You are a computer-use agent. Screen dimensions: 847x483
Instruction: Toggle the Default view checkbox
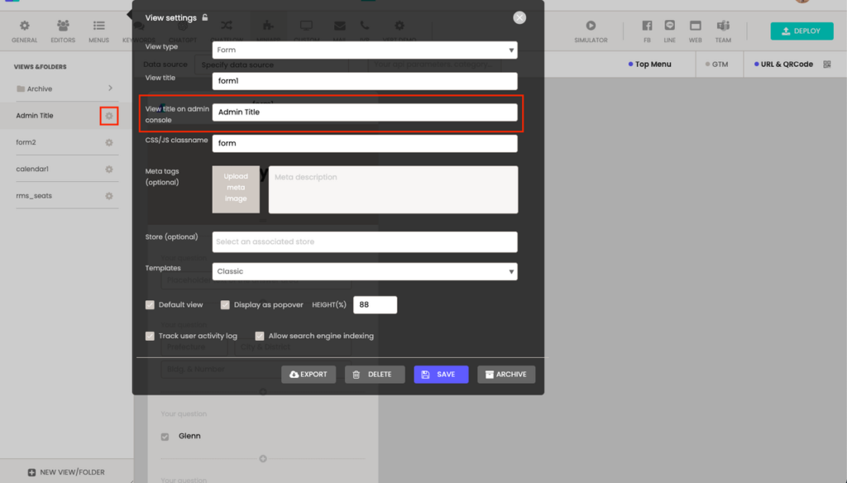tap(151, 305)
